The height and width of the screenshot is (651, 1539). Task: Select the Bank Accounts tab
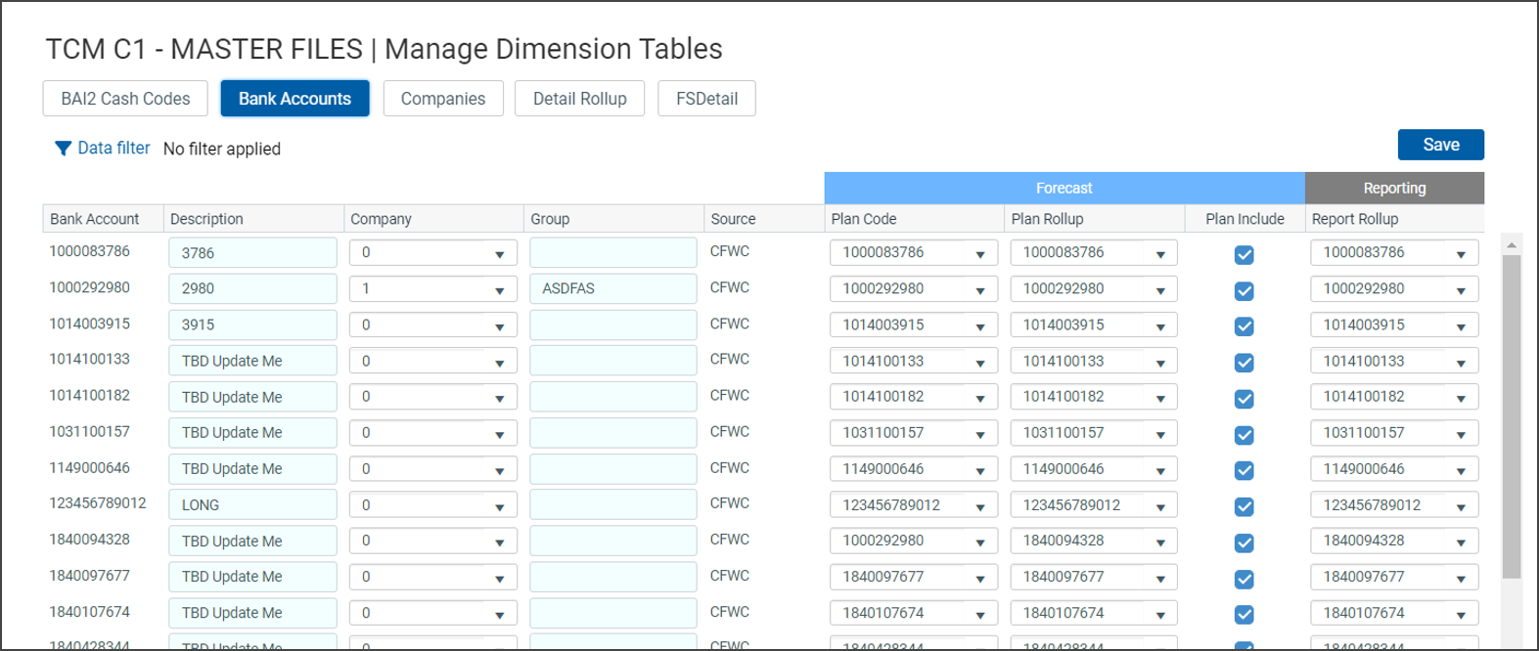(294, 99)
